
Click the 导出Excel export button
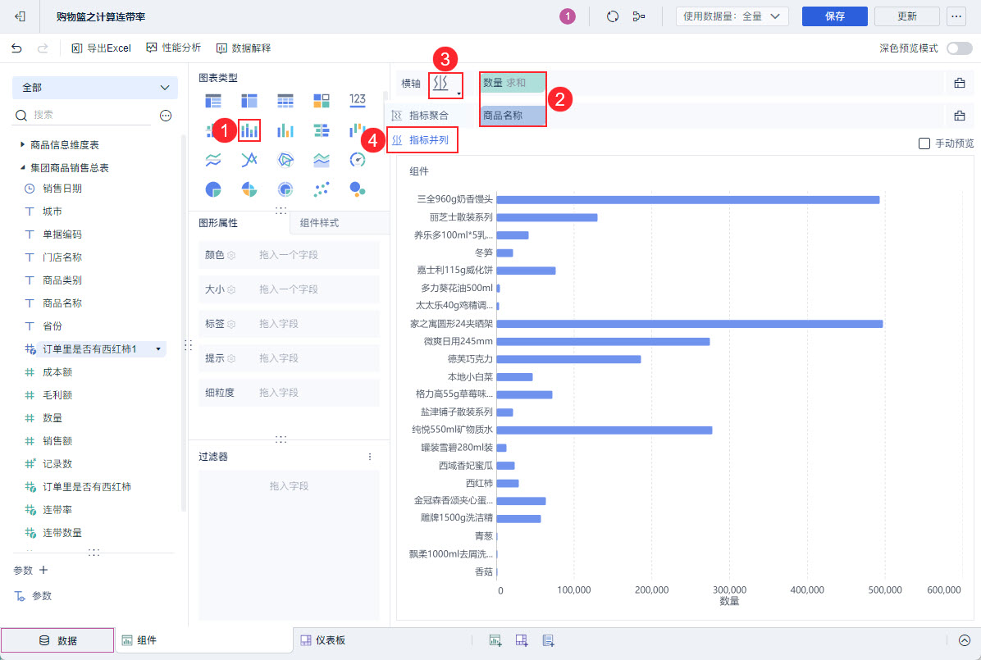[x=102, y=48]
